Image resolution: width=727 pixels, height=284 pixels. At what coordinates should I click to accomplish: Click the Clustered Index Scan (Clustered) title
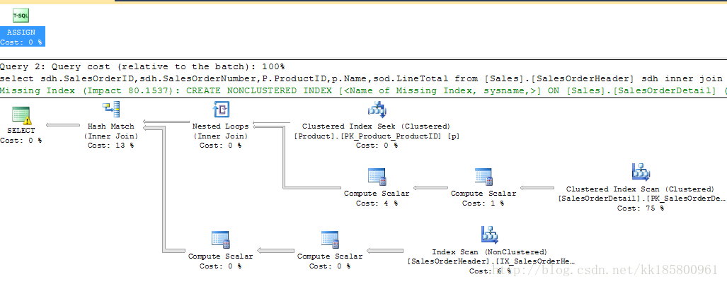641,189
